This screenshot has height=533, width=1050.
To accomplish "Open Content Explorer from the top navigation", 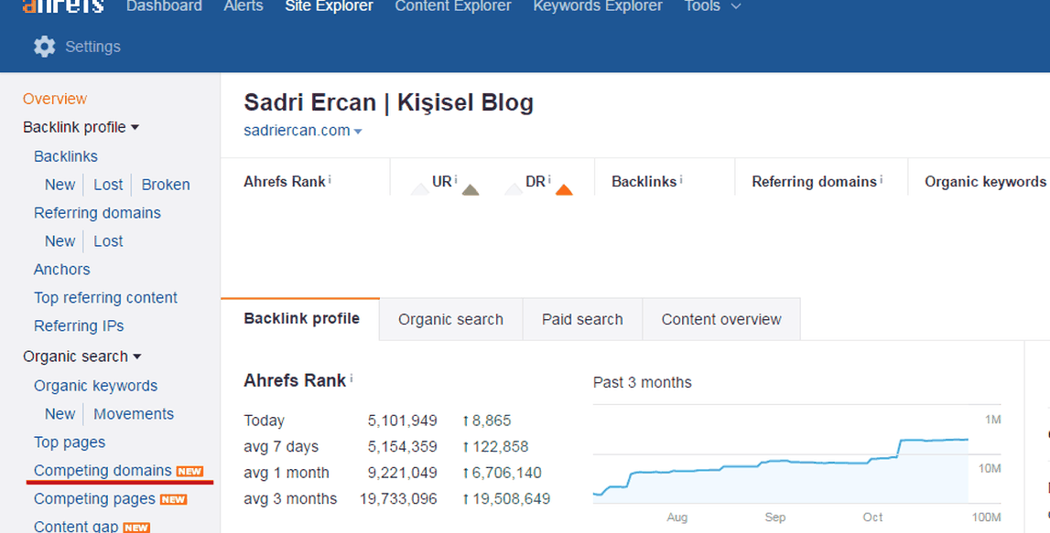I will (453, 6).
